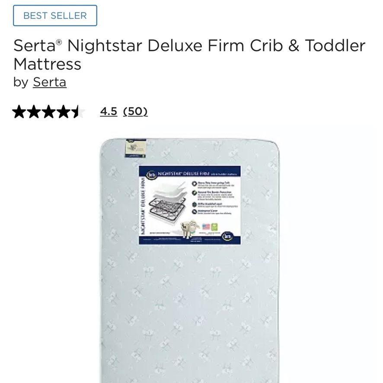Open the 4.5 rating score link

coord(109,112)
